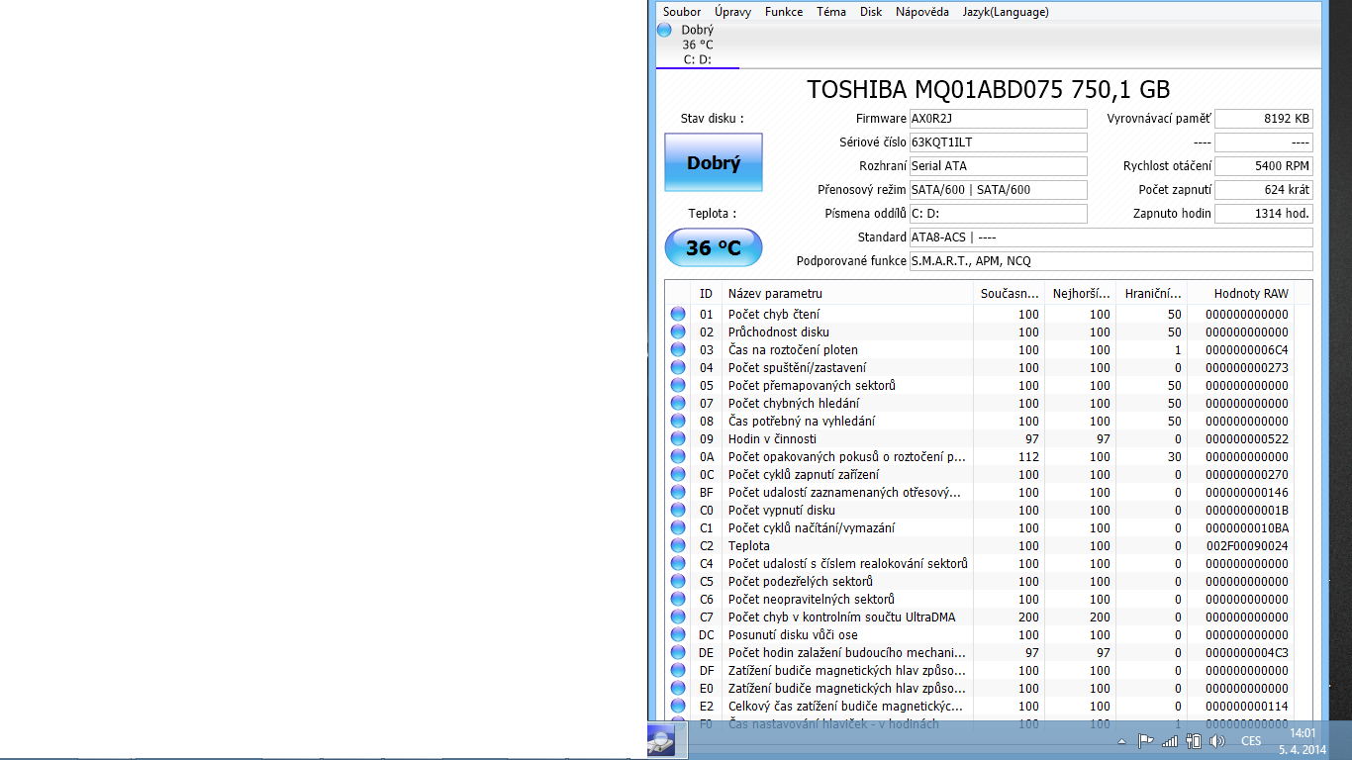Open the Úpravy menu
This screenshot has width=1352, height=760.
pyautogui.click(x=732, y=12)
